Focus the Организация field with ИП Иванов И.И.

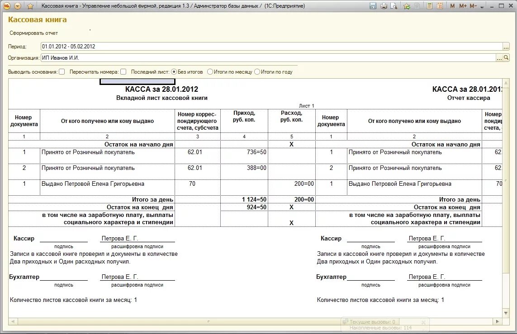click(268, 58)
